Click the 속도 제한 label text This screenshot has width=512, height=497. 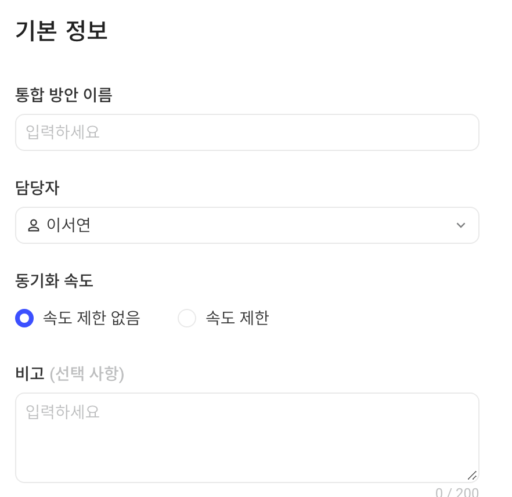click(x=237, y=318)
